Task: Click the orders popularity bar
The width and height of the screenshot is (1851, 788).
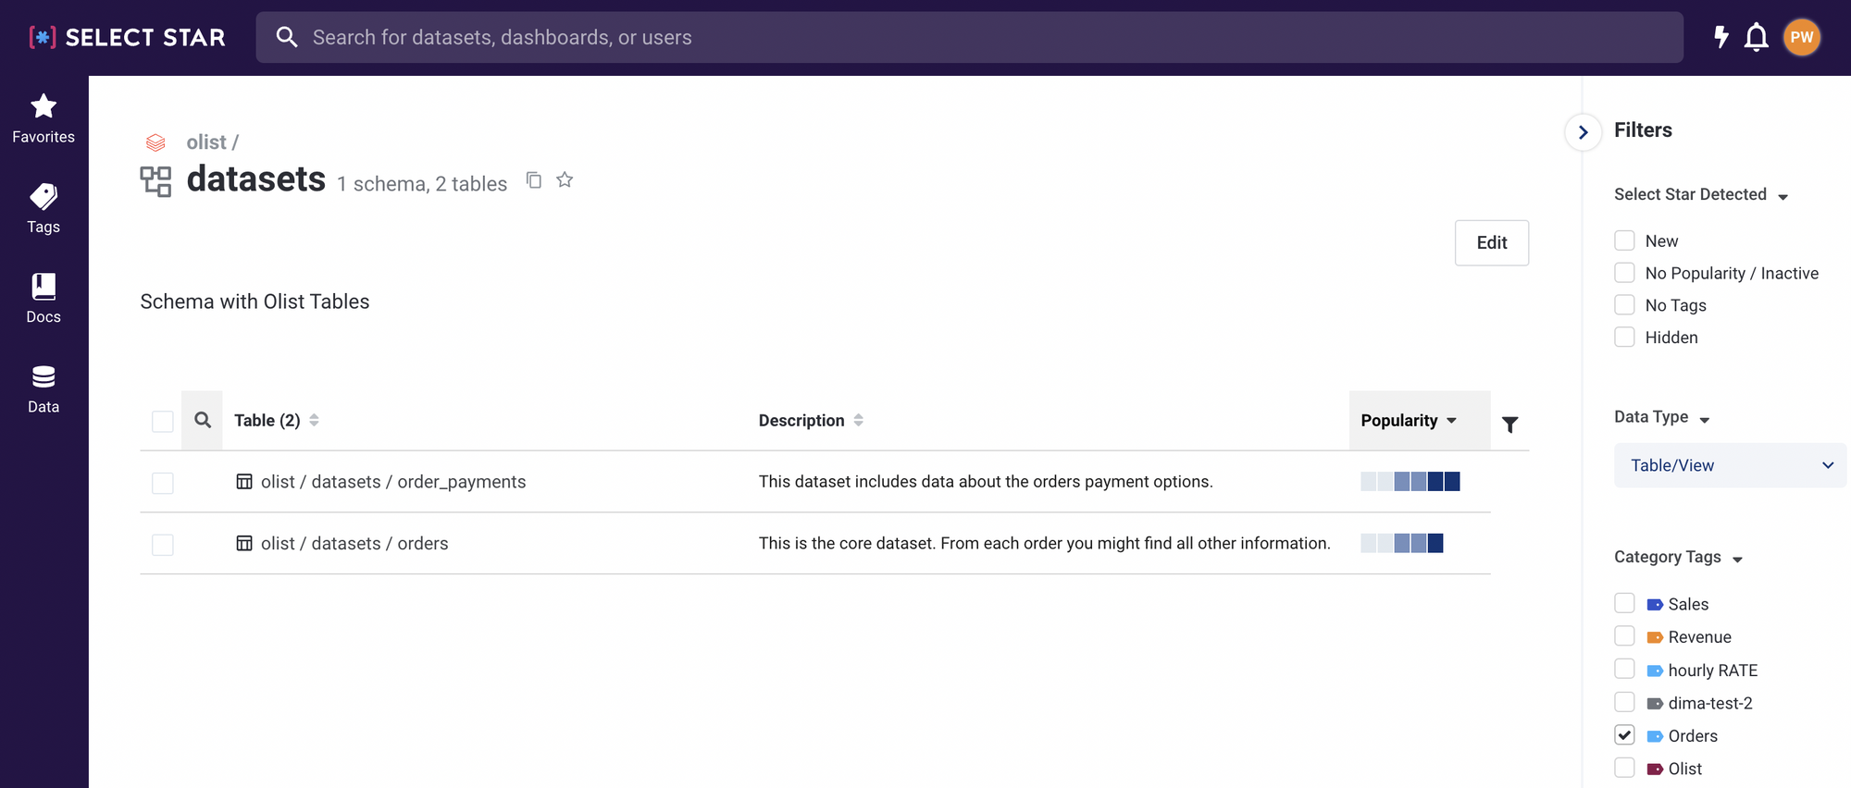Action: coord(1402,543)
